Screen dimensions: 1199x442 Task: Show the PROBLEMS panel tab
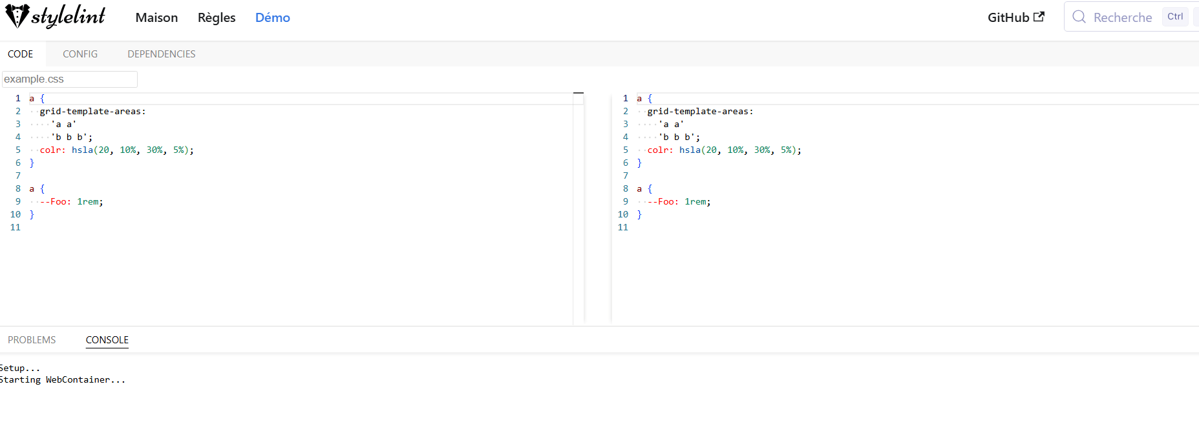[32, 340]
